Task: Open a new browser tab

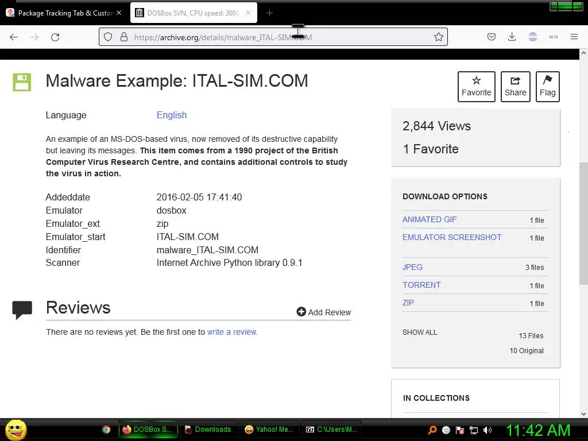Action: point(270,13)
